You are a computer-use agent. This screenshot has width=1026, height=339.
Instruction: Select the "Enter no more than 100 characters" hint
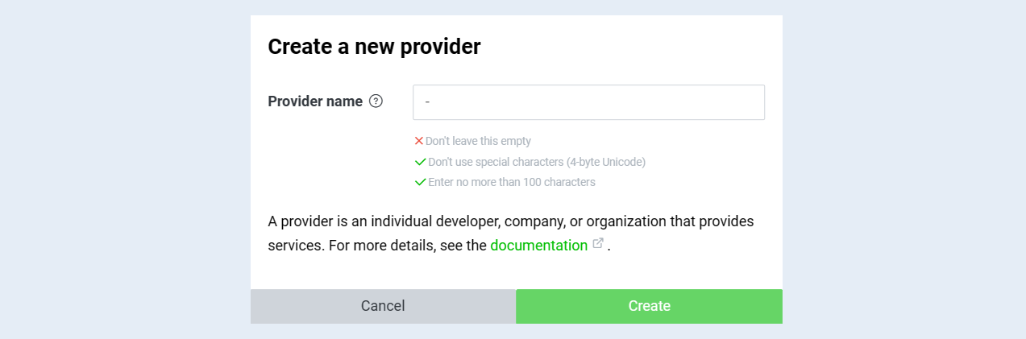pyautogui.click(x=512, y=182)
